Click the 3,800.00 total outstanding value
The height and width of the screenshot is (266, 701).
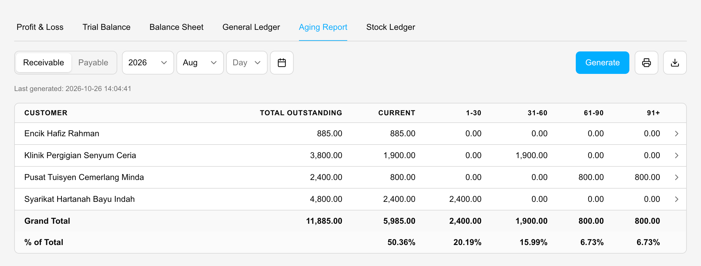click(326, 155)
